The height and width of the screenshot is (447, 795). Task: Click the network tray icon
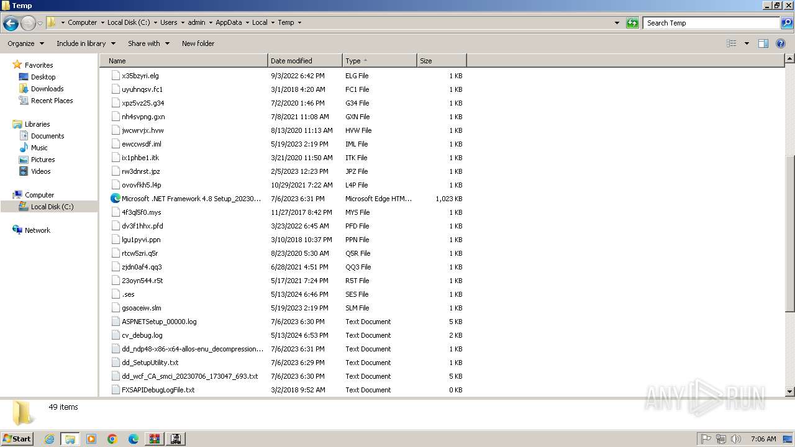[x=720, y=439]
